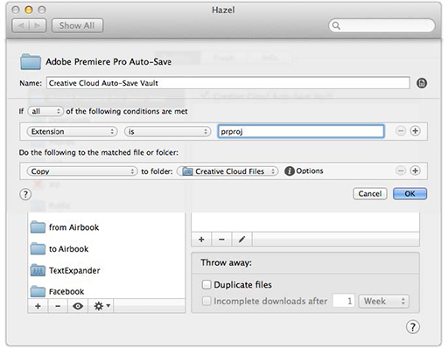Open the Extension attribute dropdown
Screen dimensions: 448x348
[72, 132]
